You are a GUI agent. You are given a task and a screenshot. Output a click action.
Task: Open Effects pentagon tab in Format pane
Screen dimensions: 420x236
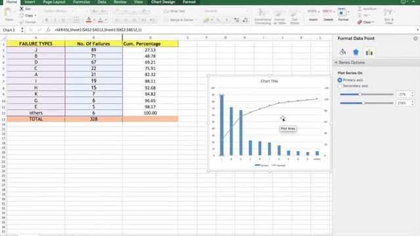356,52
